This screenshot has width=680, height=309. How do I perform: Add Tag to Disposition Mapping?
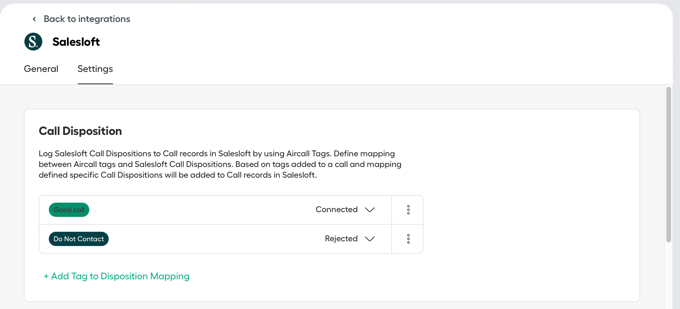120,276
